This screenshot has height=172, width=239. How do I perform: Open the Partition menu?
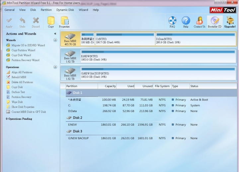(x=46, y=10)
